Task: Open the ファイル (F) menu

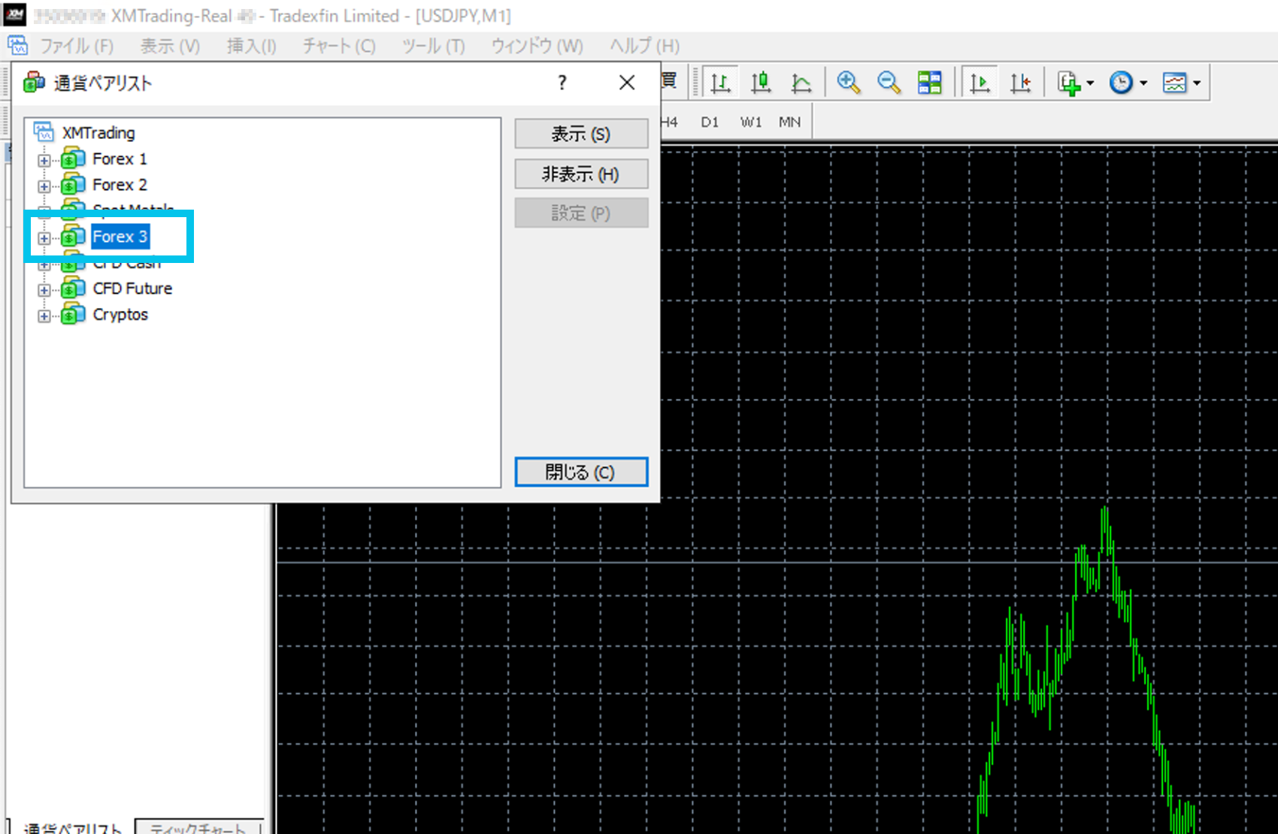Action: pyautogui.click(x=76, y=46)
